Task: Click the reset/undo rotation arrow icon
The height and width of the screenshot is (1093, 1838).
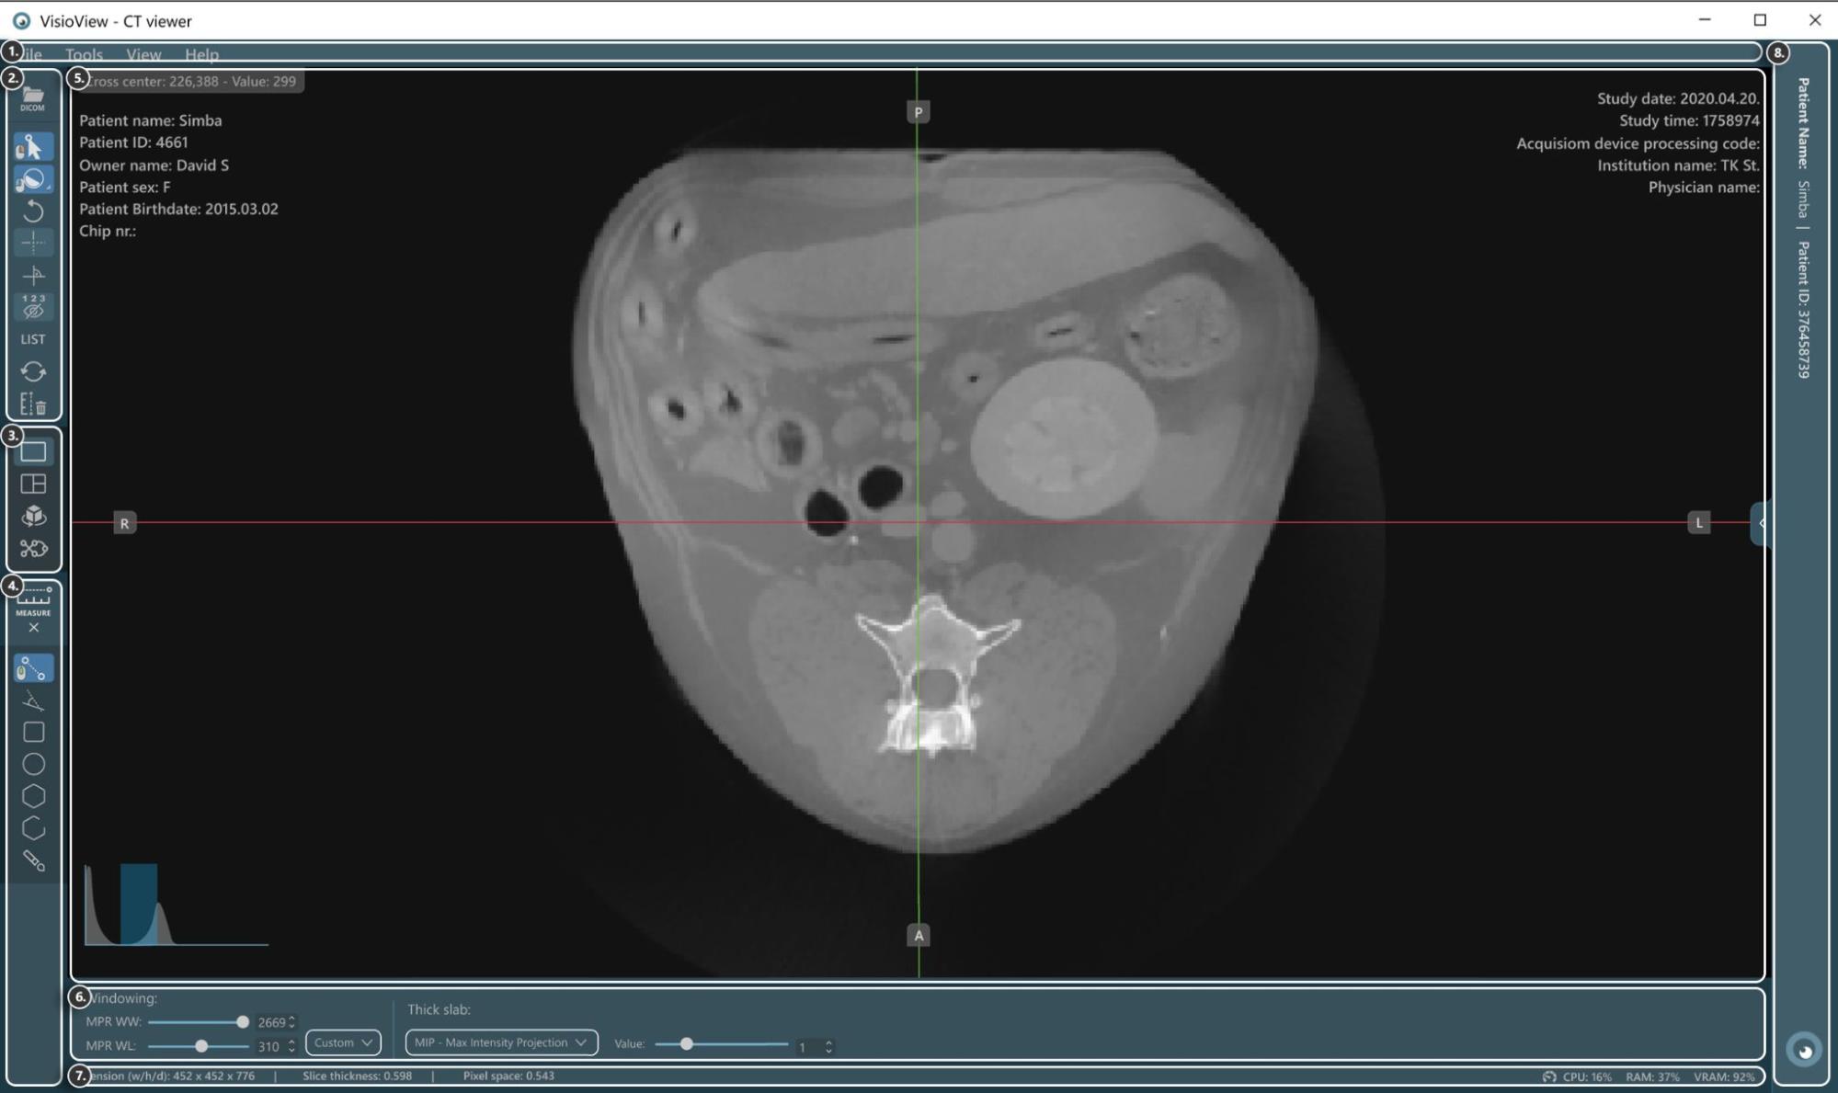Action: coord(33,211)
